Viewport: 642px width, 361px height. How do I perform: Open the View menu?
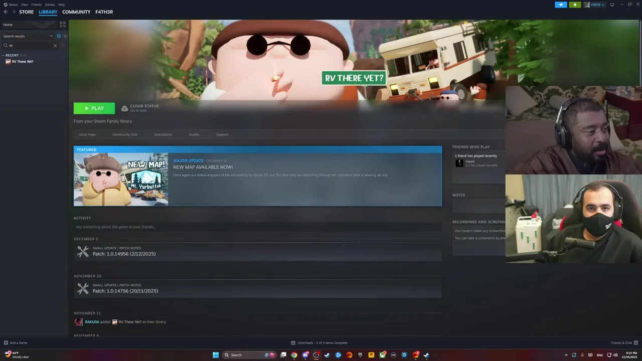click(x=24, y=5)
